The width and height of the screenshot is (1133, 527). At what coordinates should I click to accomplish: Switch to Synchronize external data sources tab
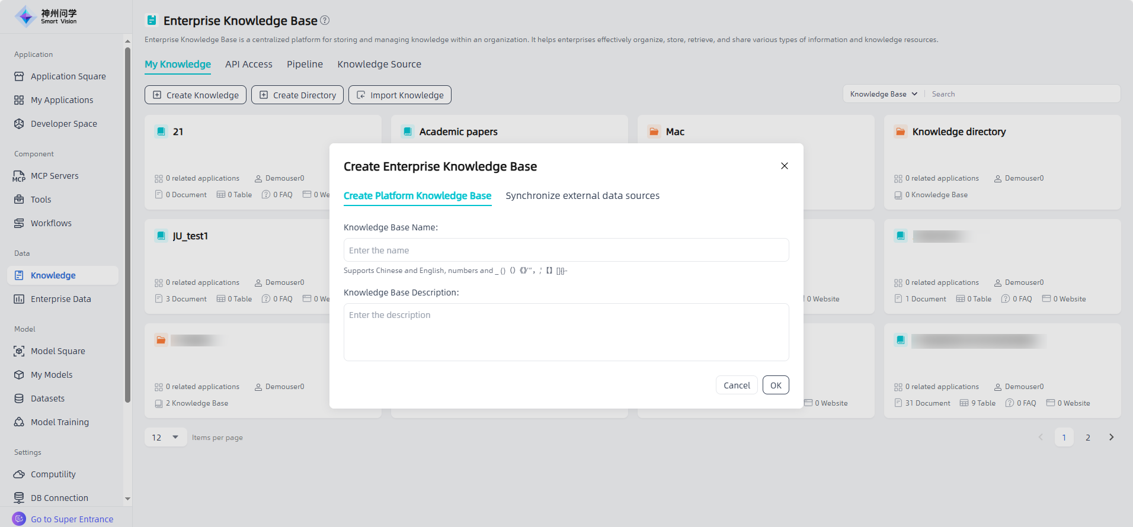pos(582,196)
